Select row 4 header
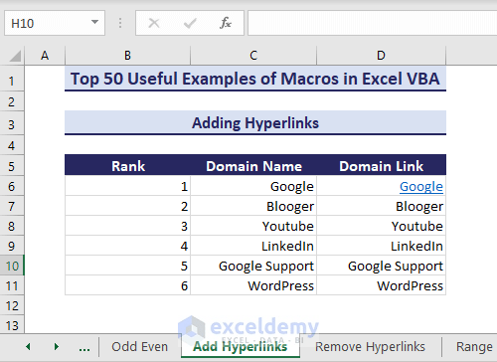 [x=12, y=145]
